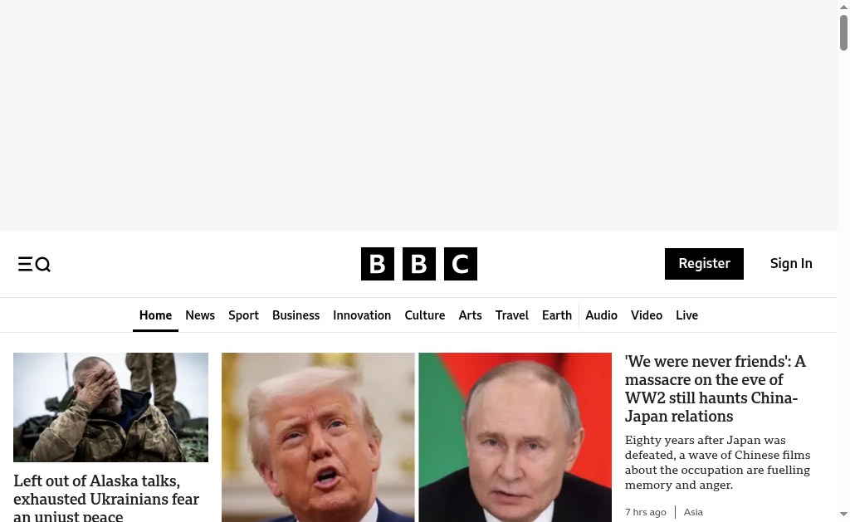The width and height of the screenshot is (850, 522).
Task: Select the Home tab
Action: [155, 315]
